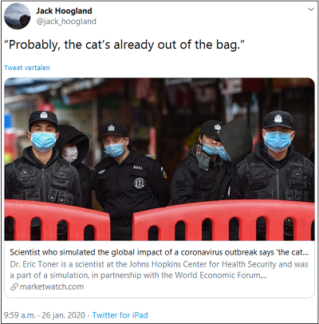This screenshot has width=319, height=324.
Task: Click the Jack Hoogland display name
Action: [64, 11]
